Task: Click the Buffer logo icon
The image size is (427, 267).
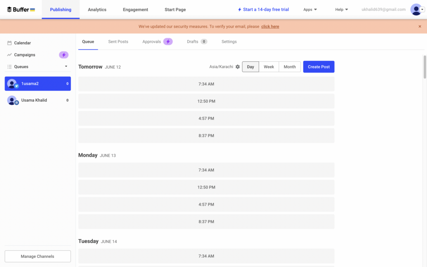Action: tap(10, 10)
